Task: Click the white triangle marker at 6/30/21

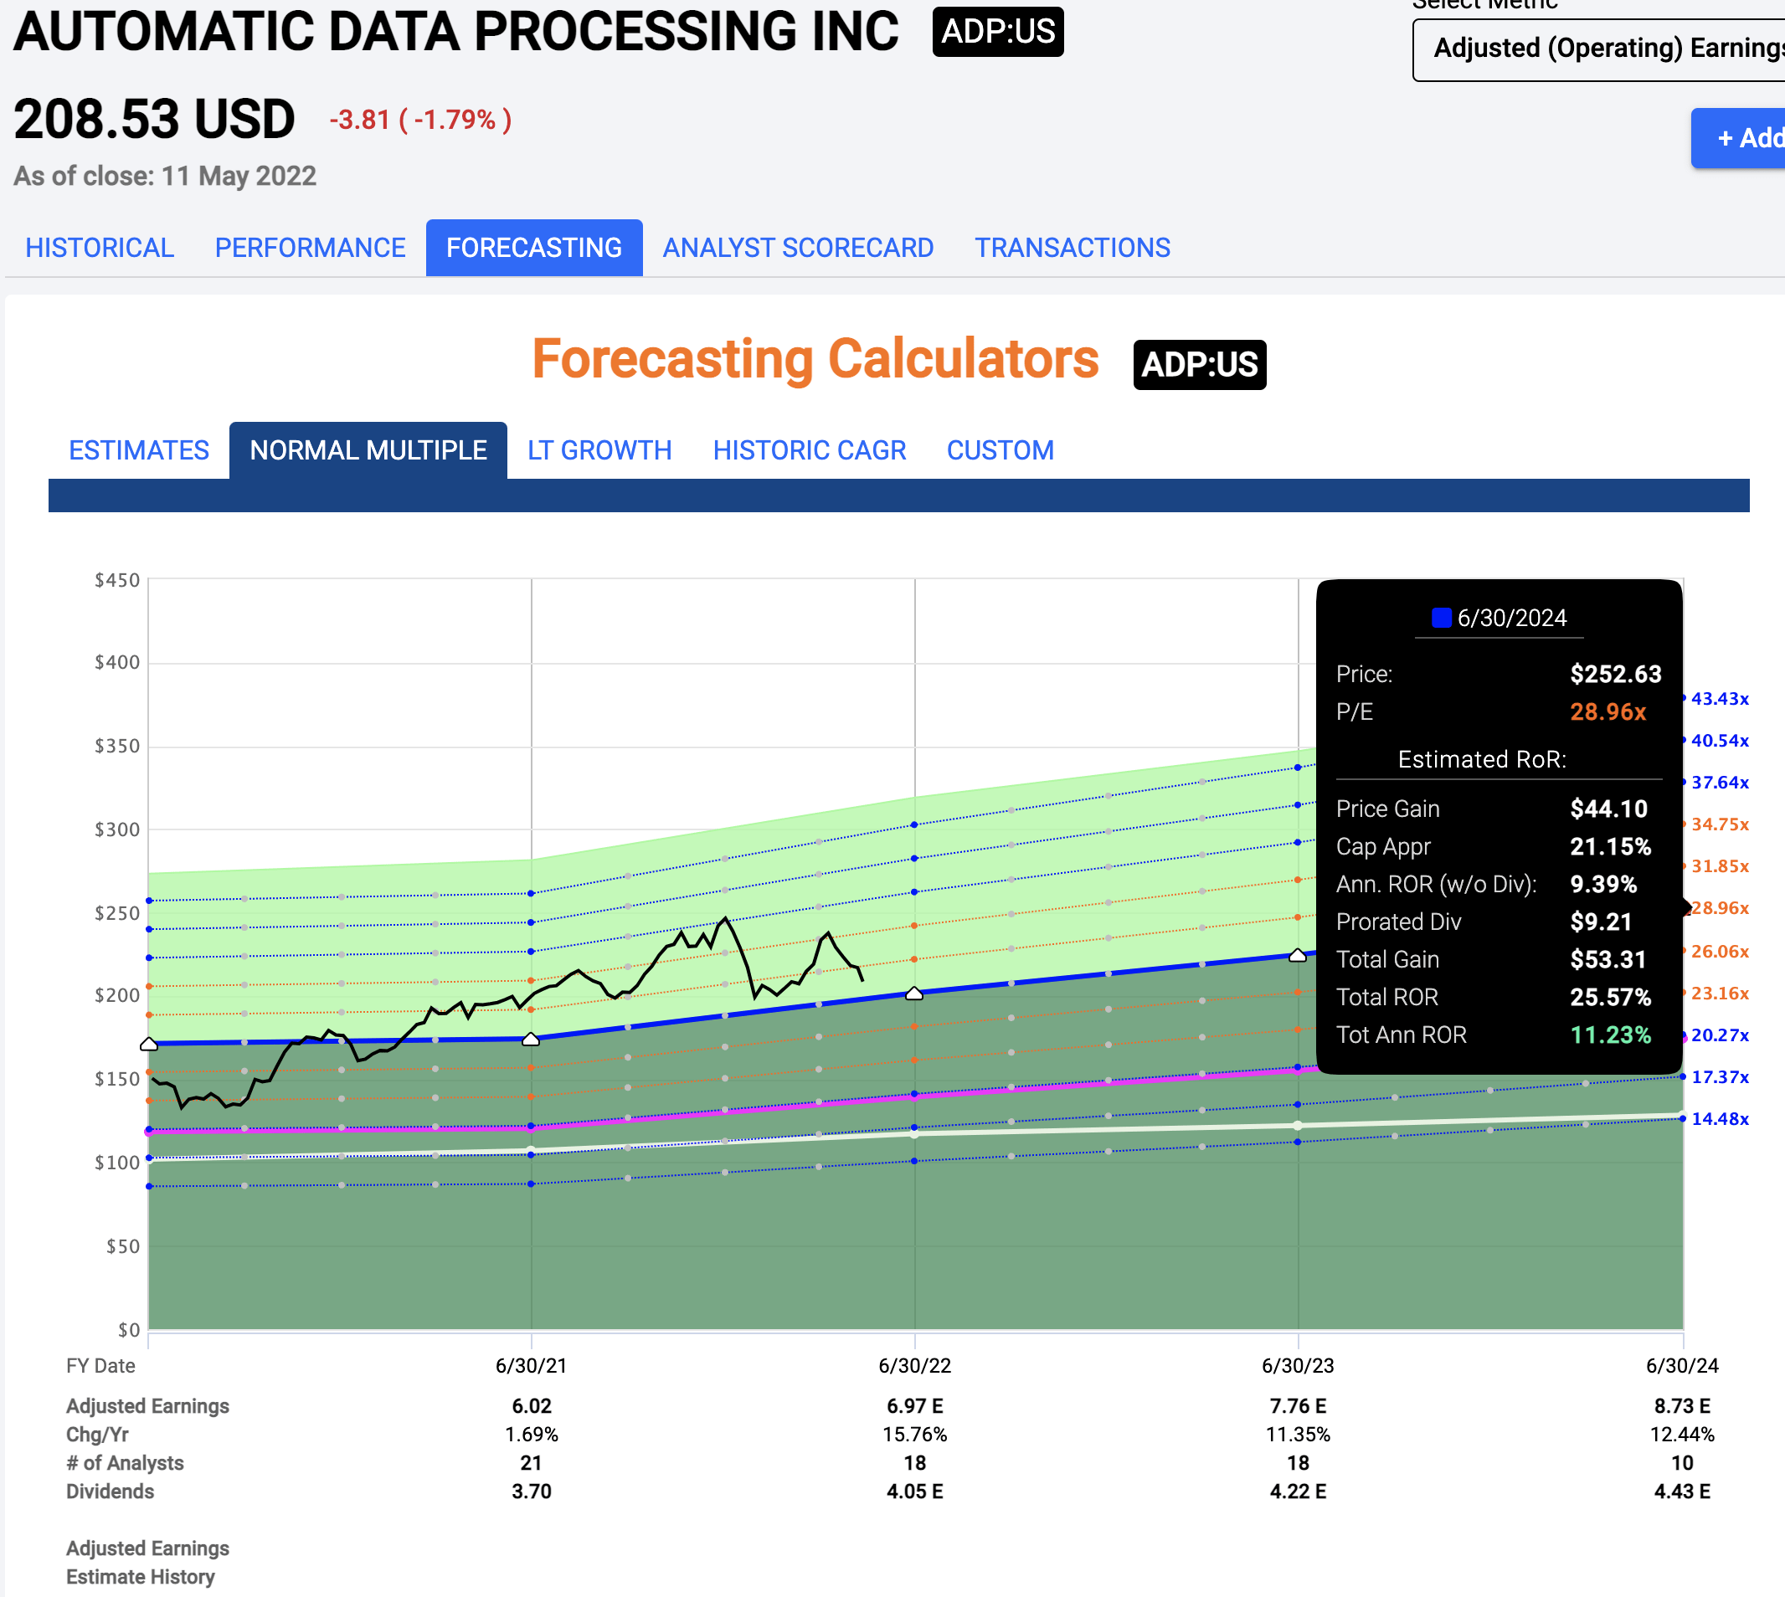Action: click(531, 1040)
